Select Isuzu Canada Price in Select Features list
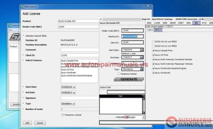 pos(70,61)
